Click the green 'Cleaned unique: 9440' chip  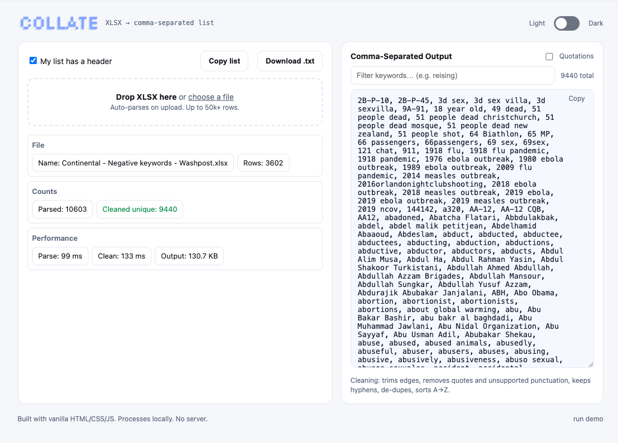tap(140, 210)
